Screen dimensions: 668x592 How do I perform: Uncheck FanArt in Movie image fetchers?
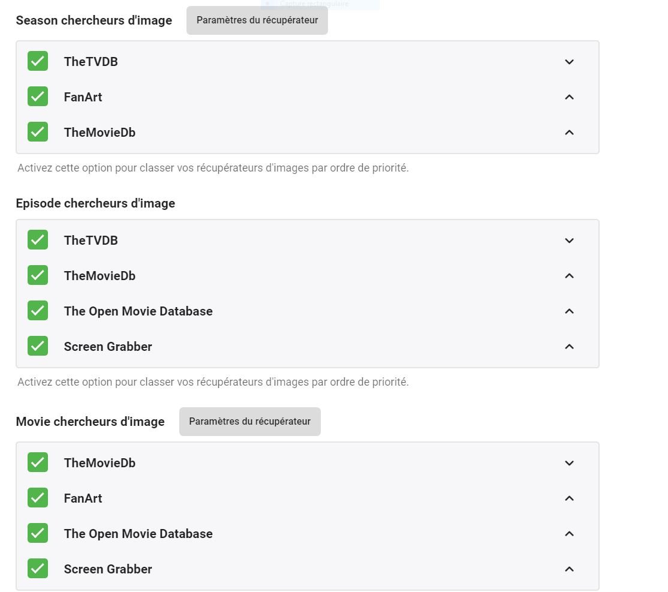pyautogui.click(x=38, y=498)
